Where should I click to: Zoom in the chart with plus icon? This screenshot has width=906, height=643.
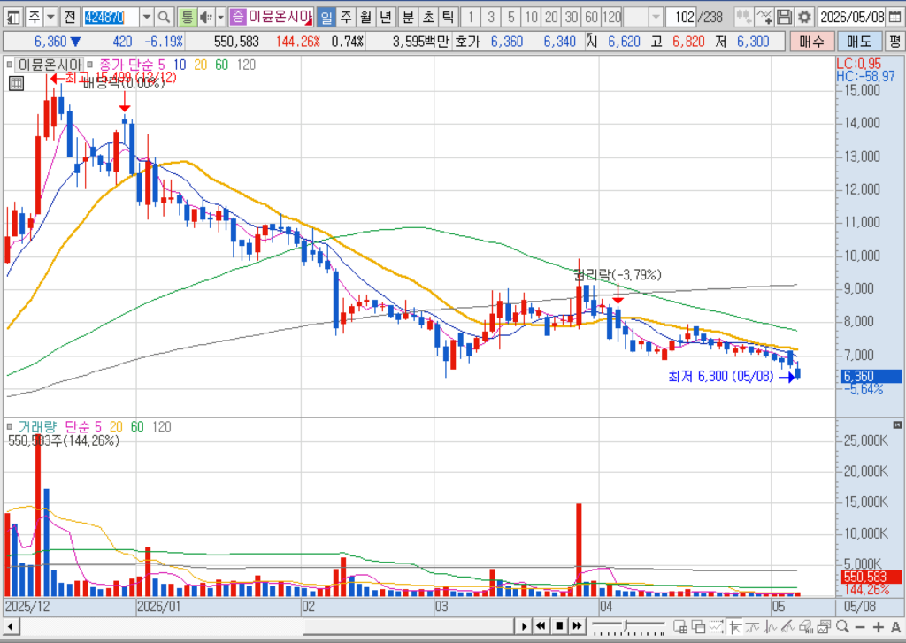click(879, 627)
